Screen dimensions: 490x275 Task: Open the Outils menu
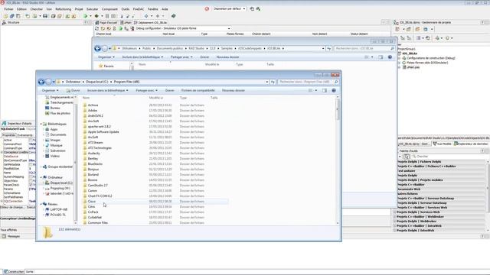[126, 9]
